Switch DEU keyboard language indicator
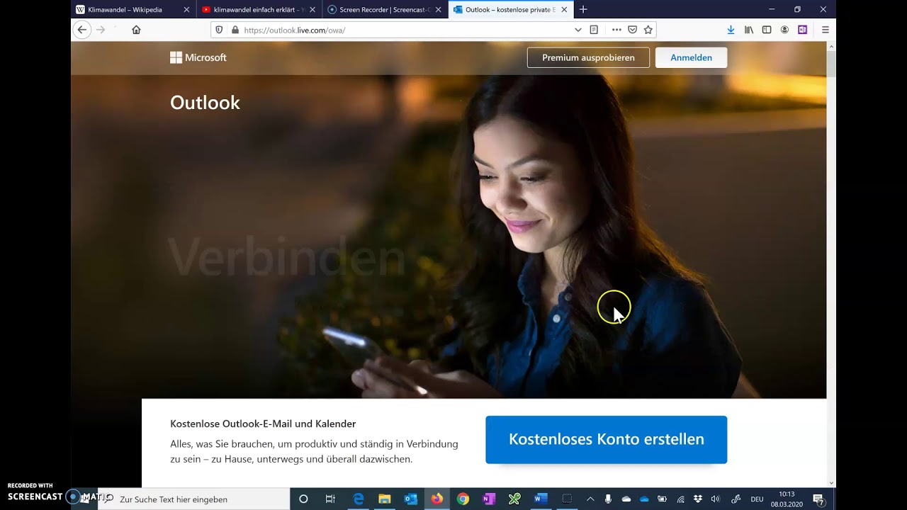 [757, 499]
